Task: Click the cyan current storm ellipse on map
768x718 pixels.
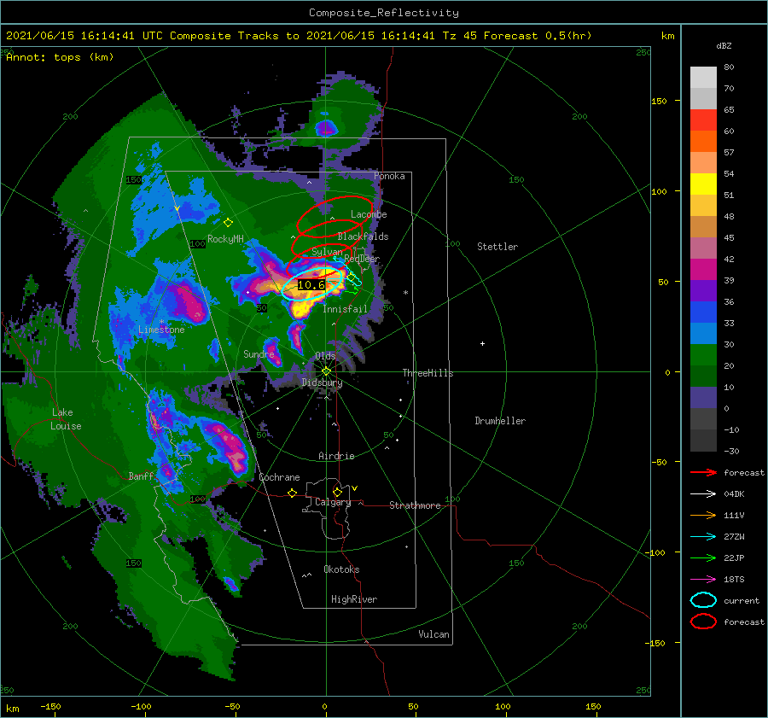Action: pyautogui.click(x=311, y=284)
